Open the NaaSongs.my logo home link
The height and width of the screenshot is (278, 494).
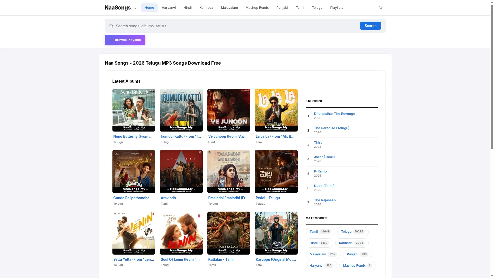click(x=120, y=8)
